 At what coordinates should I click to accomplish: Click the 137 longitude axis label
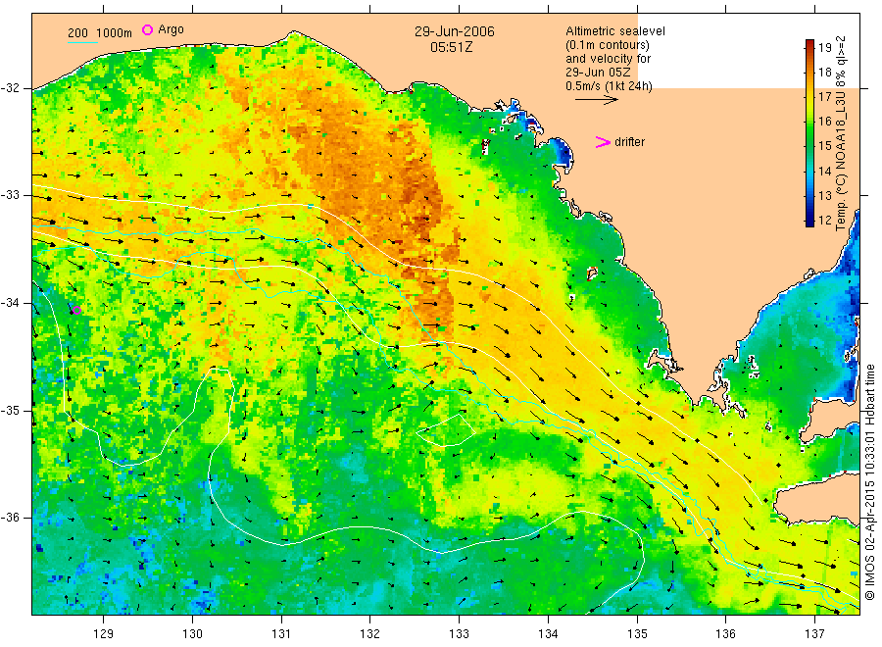pos(814,633)
